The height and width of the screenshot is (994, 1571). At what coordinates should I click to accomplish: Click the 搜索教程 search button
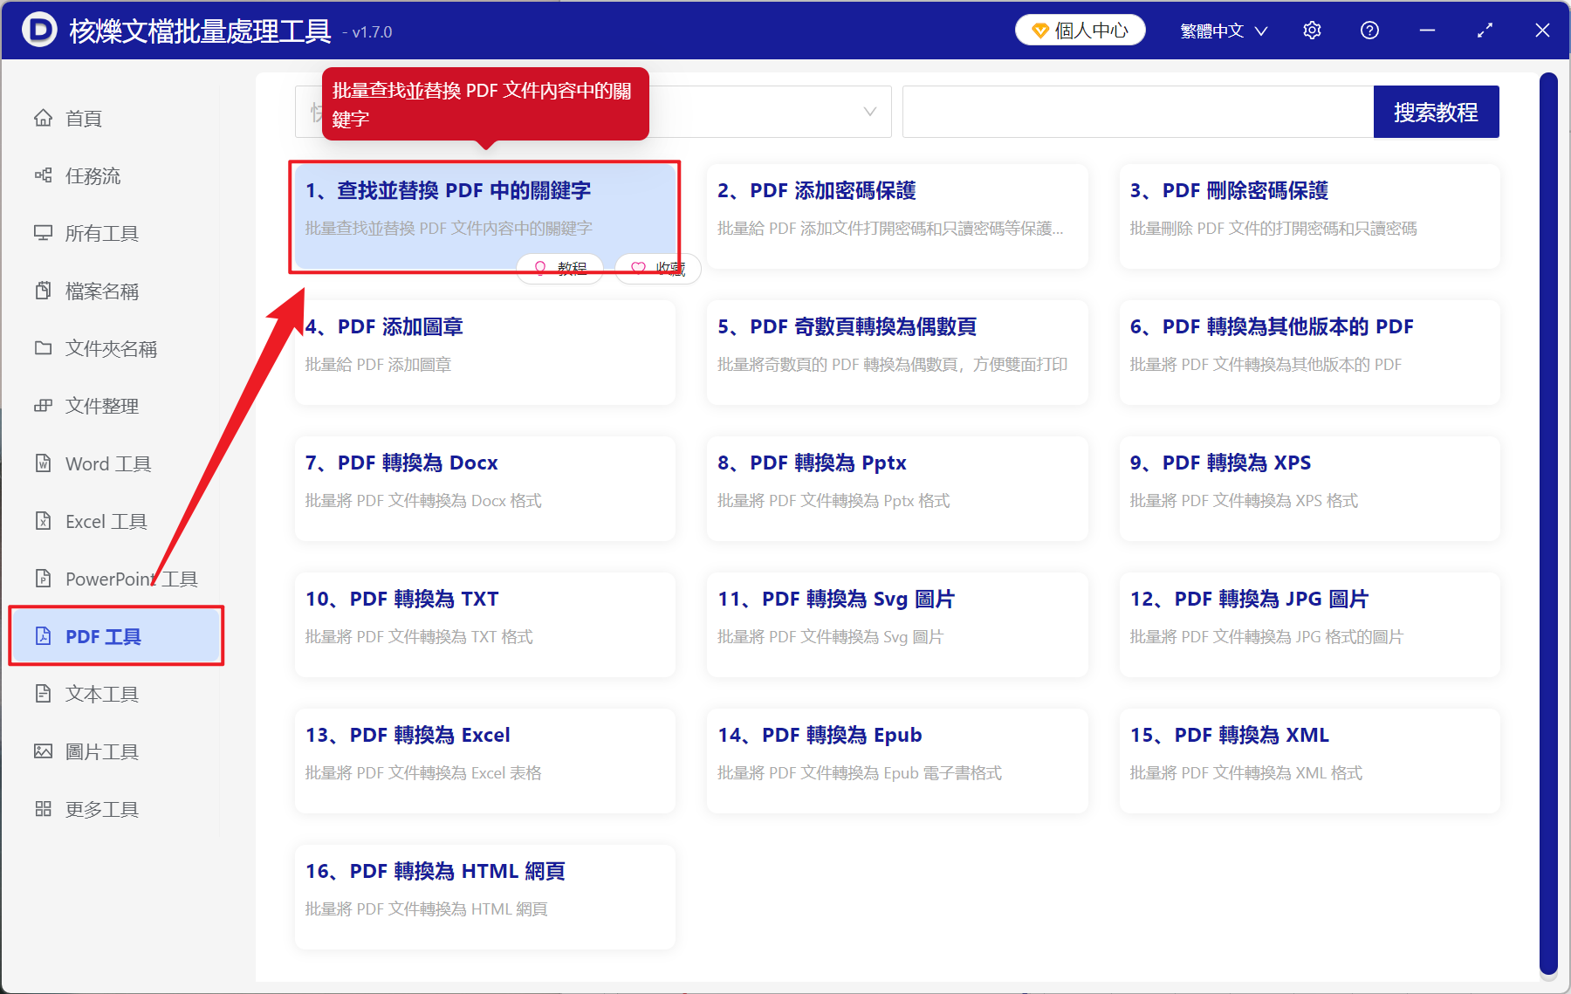click(1436, 112)
